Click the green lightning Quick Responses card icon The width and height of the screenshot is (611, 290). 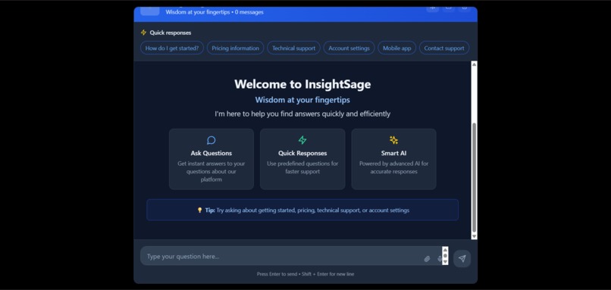coord(302,140)
